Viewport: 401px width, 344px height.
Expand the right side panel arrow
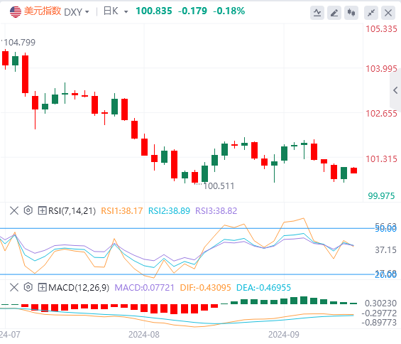tap(395, 90)
